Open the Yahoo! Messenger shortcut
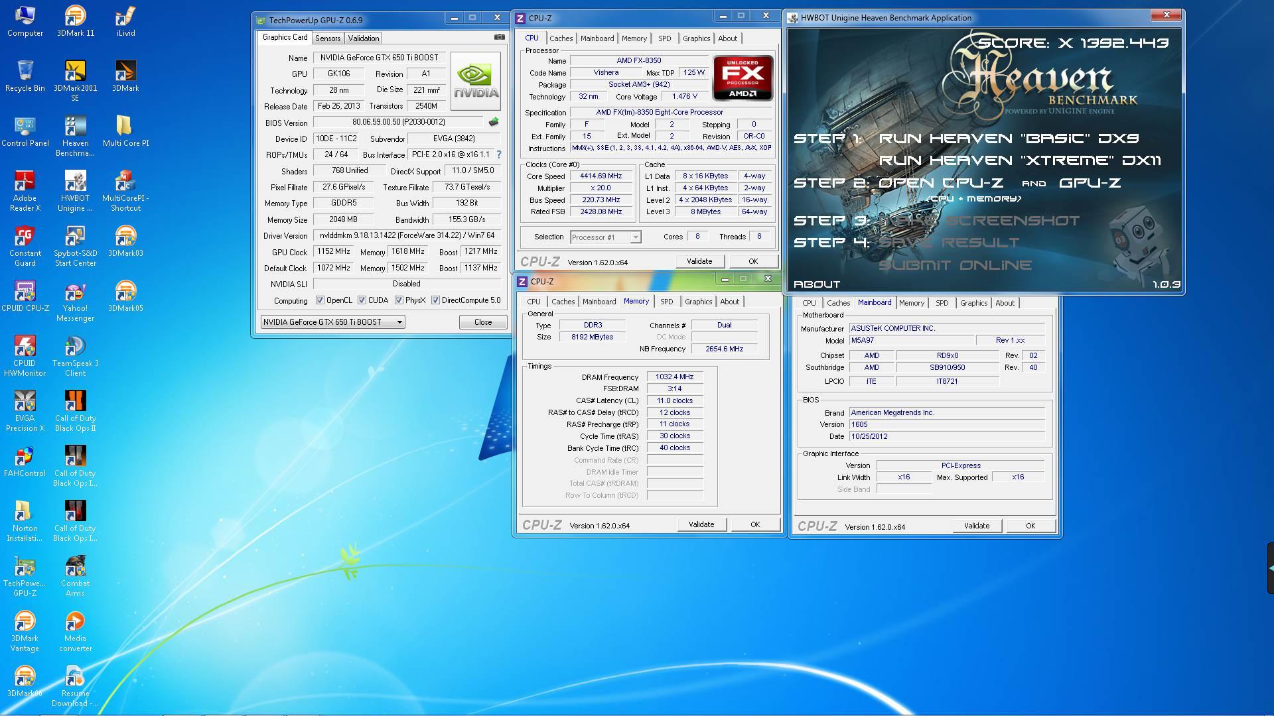Screen dimensions: 1274x716 75,301
